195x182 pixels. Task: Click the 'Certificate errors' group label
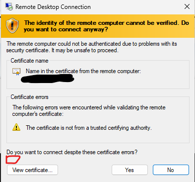pos(29,97)
